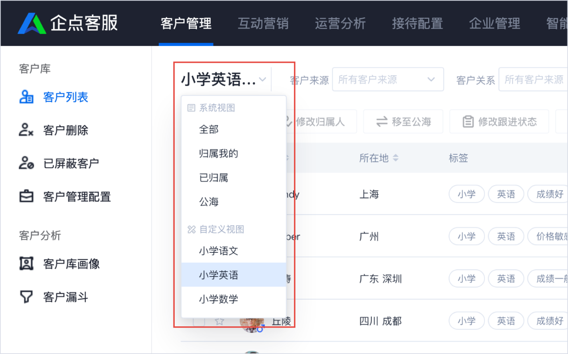Select the 客户删除 sidebar icon

[x=26, y=130]
